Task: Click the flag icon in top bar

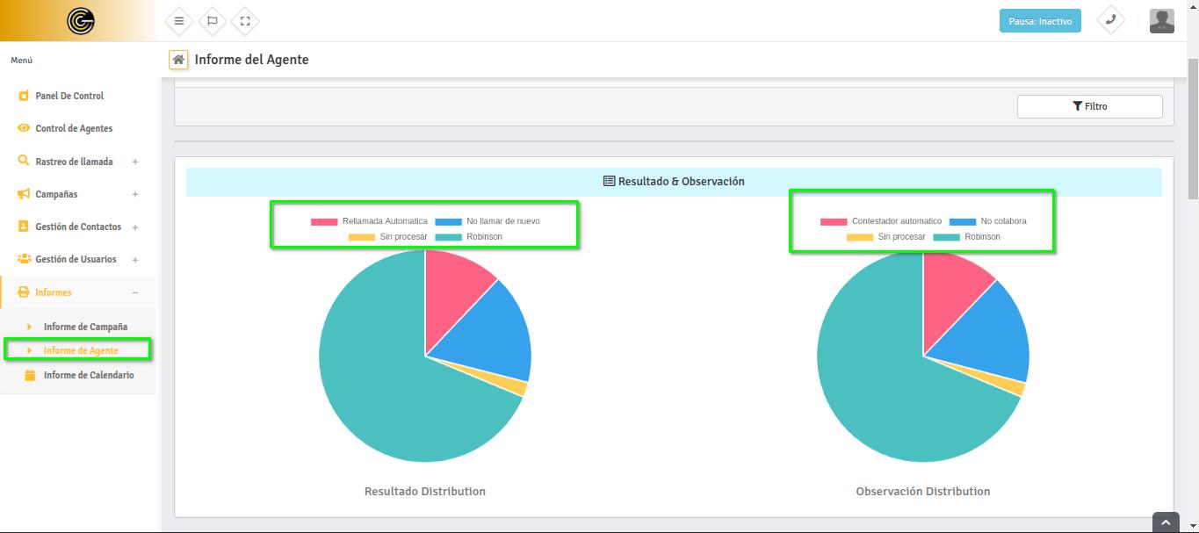Action: [x=212, y=21]
